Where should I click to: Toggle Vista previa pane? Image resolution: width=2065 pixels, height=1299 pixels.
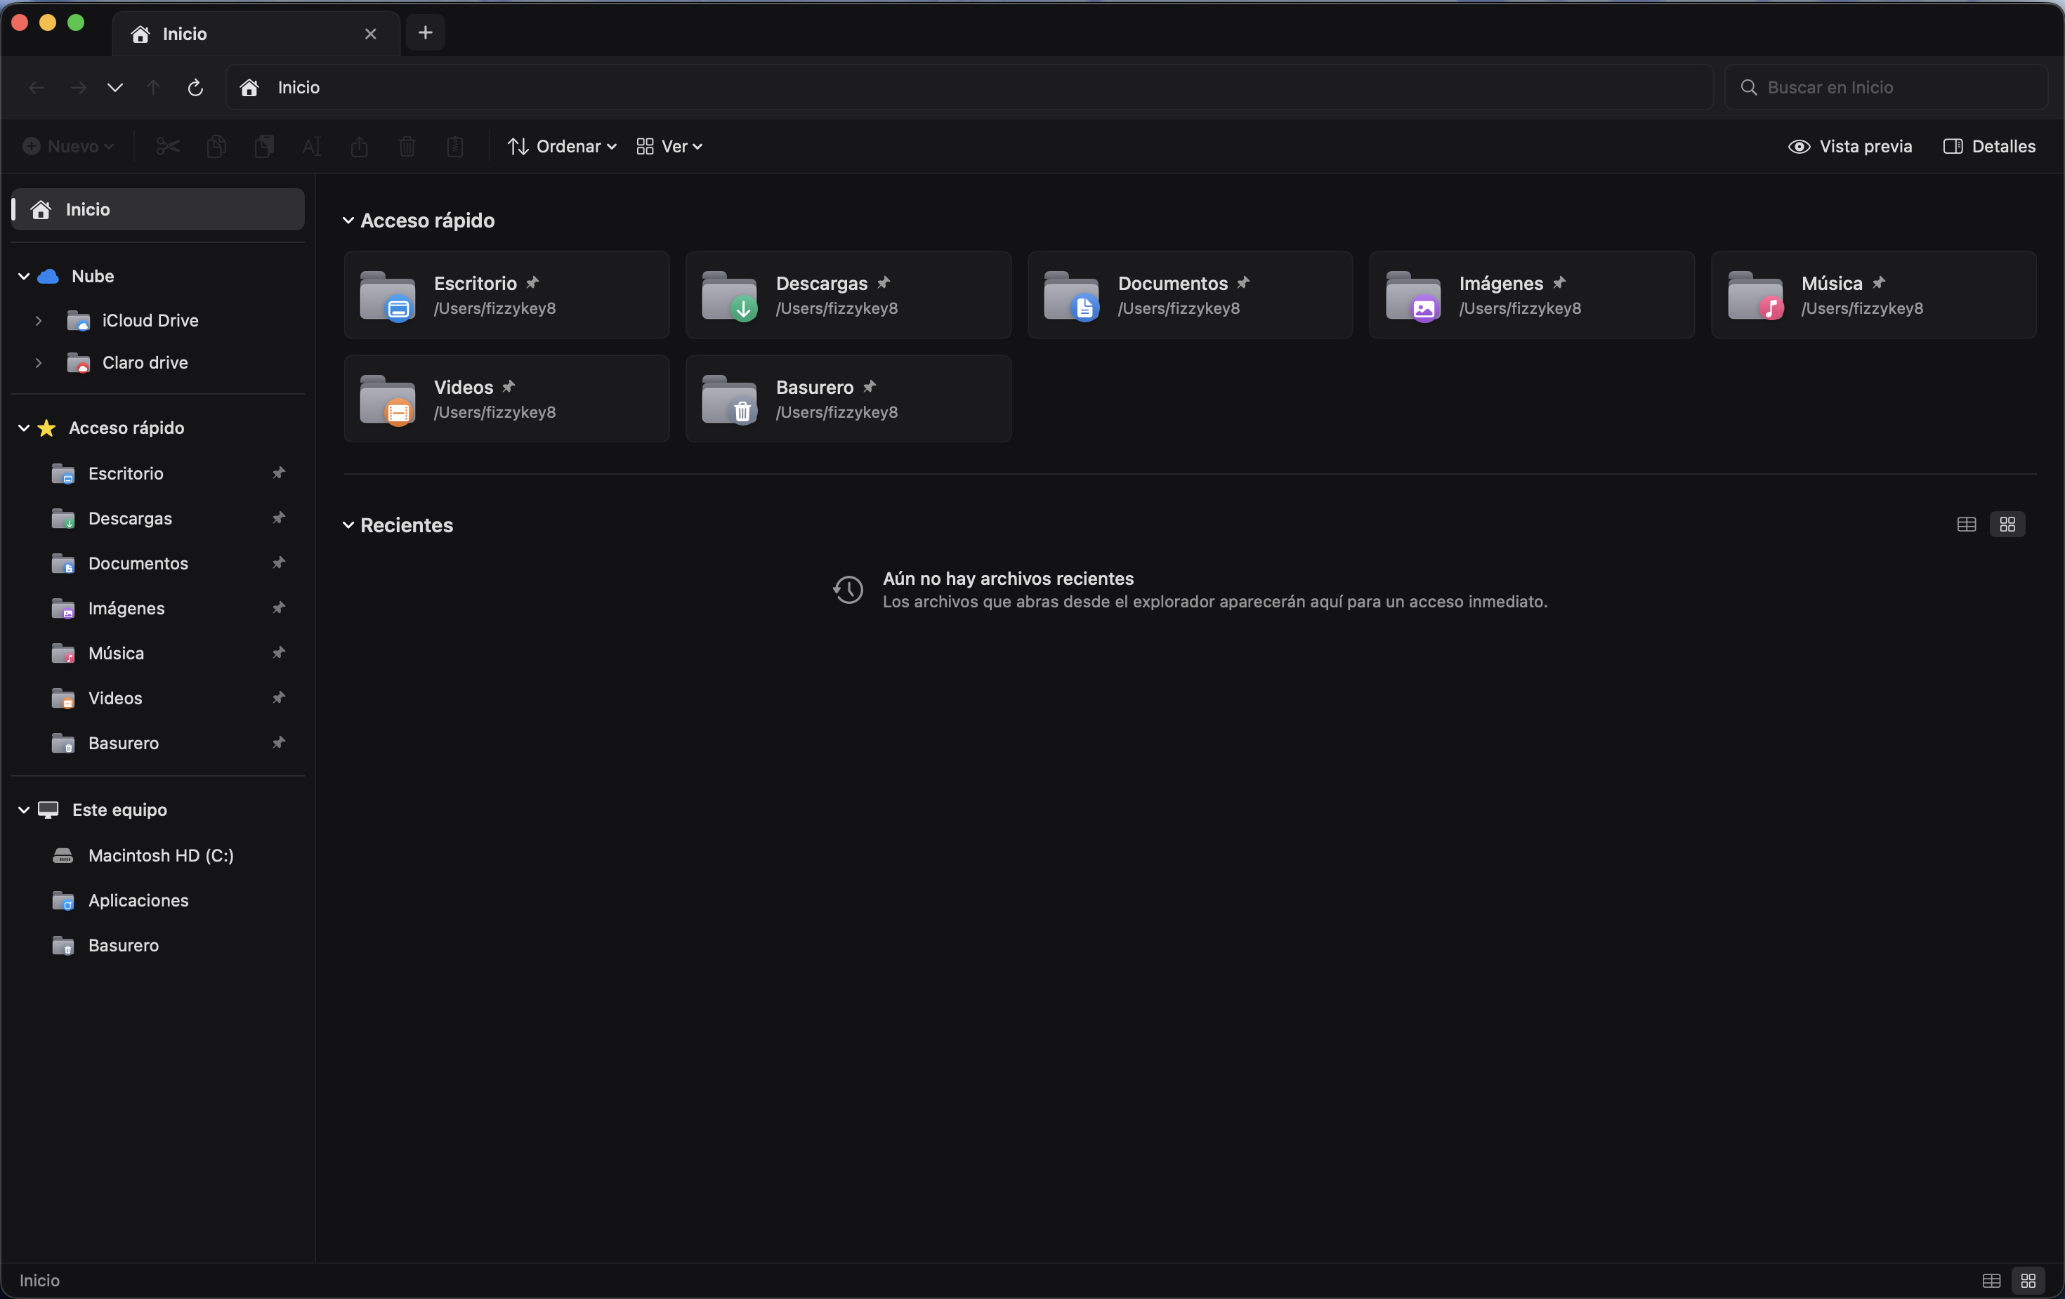click(1850, 147)
